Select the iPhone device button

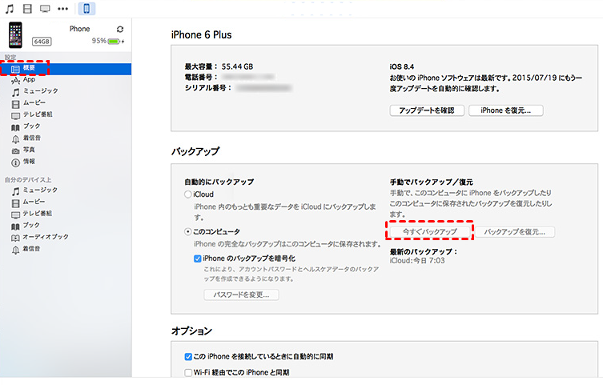[86, 9]
